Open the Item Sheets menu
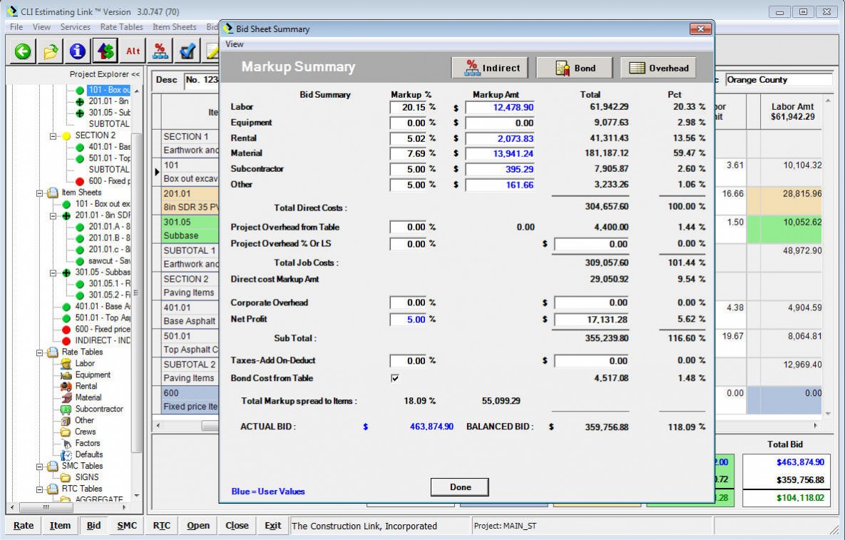Viewport: 845px width, 540px height. [174, 27]
